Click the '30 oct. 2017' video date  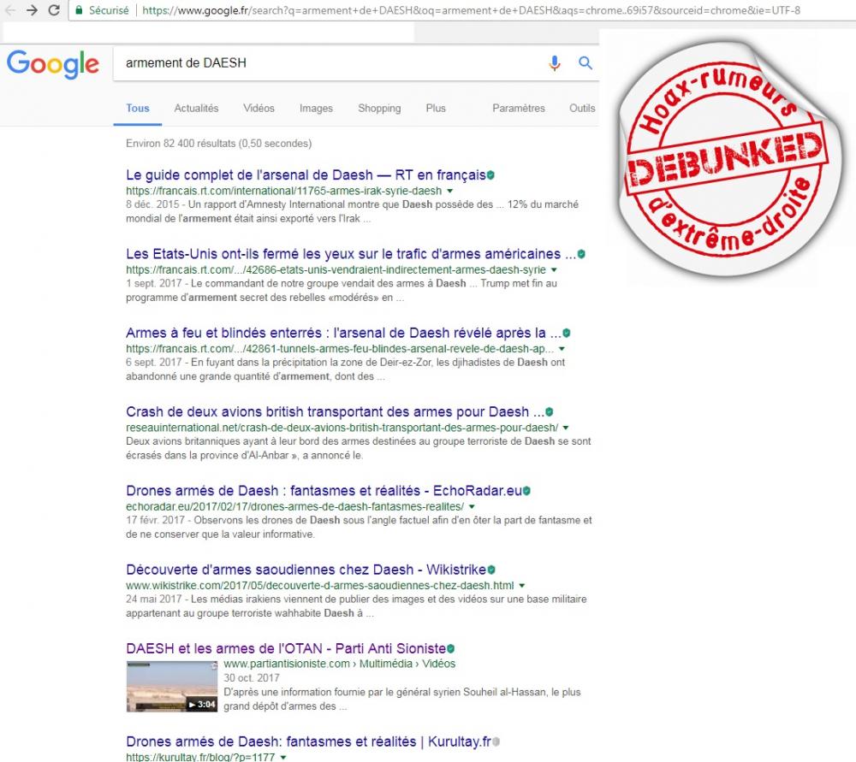point(251,678)
